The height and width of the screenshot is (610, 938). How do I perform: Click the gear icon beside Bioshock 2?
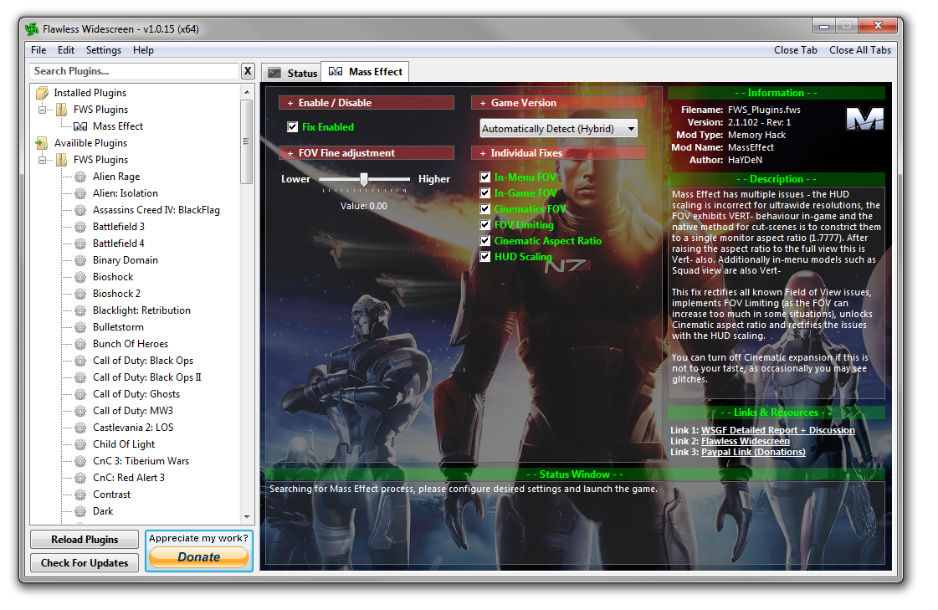80,294
